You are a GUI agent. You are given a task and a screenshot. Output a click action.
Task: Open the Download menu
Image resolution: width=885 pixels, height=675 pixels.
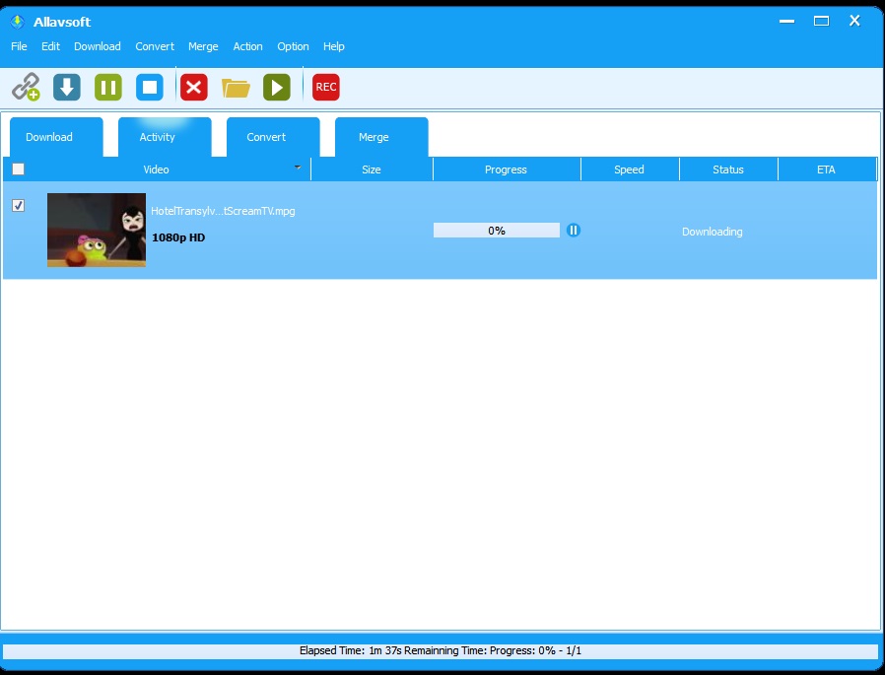(98, 46)
